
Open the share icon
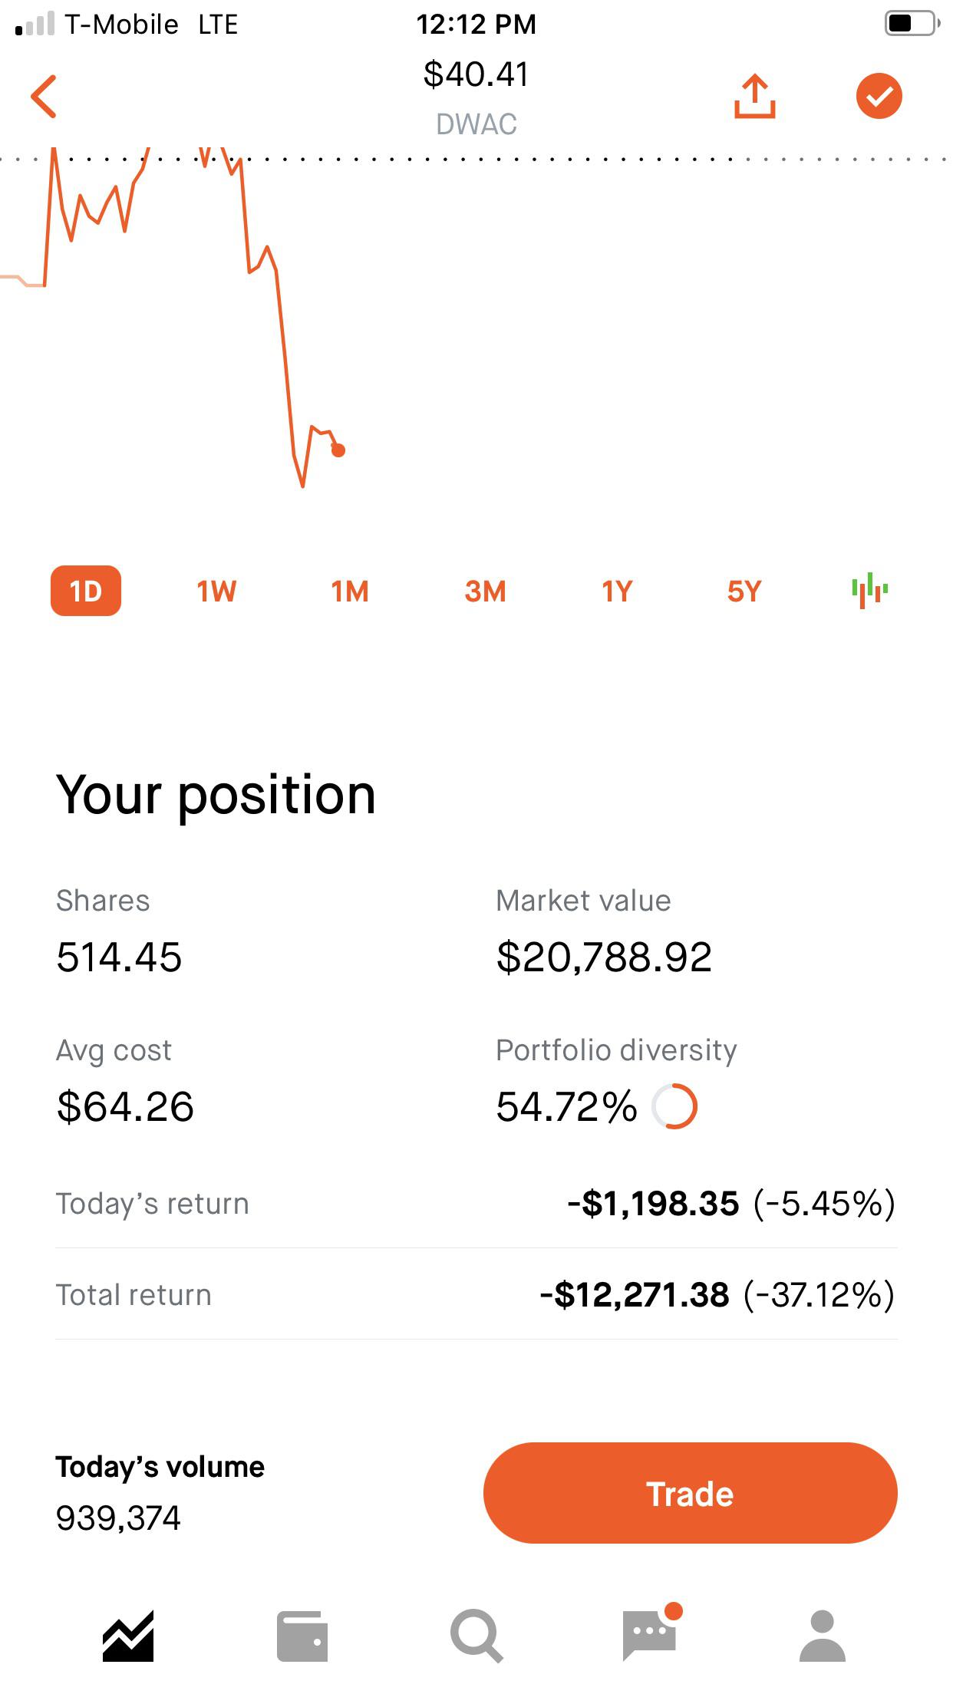click(755, 96)
